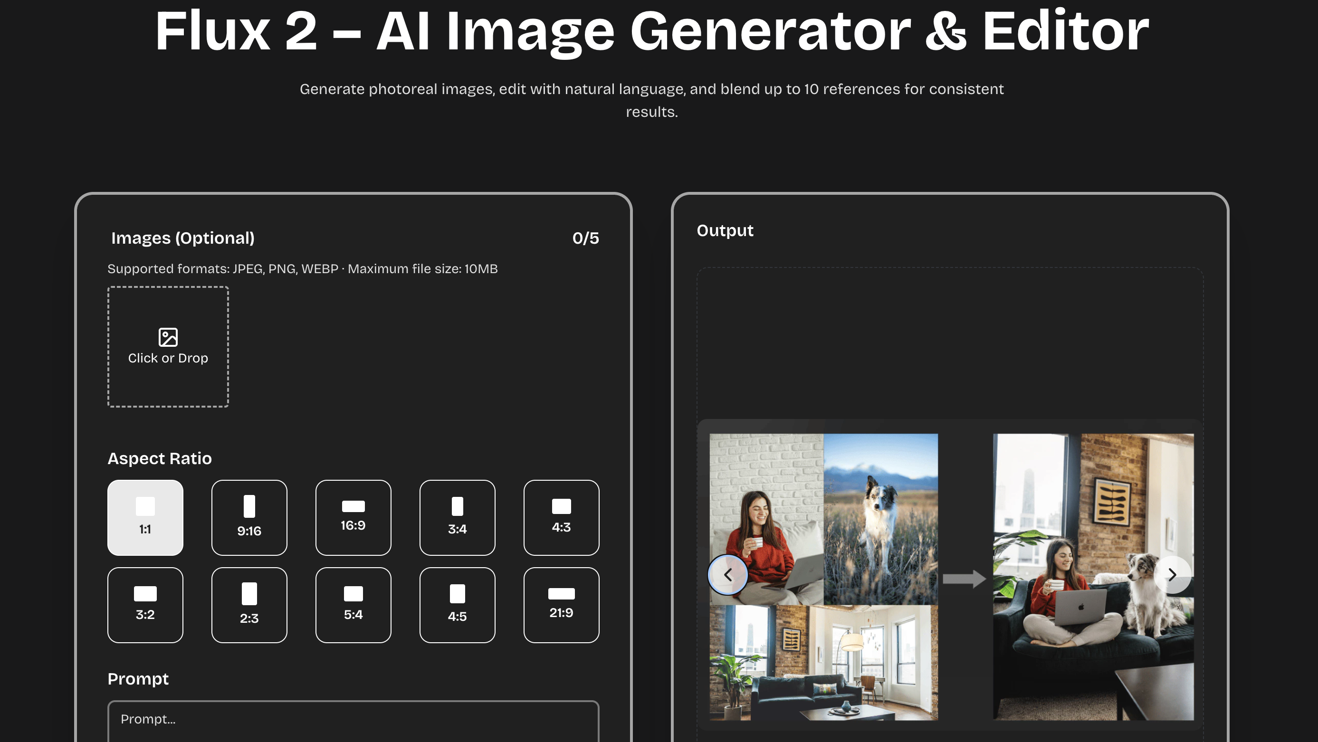Click the previous arrow on the output carousel
Viewport: 1318px width, 742px height.
(x=728, y=574)
